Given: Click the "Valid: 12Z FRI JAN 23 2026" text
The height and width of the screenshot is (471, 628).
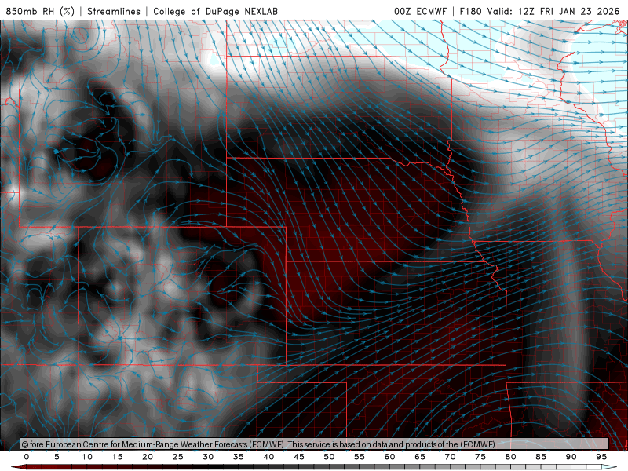Looking at the screenshot, I should tap(553, 11).
